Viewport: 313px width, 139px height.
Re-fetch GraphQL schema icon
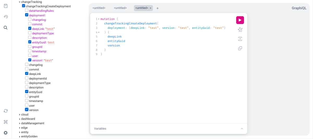(x=5, y=111)
